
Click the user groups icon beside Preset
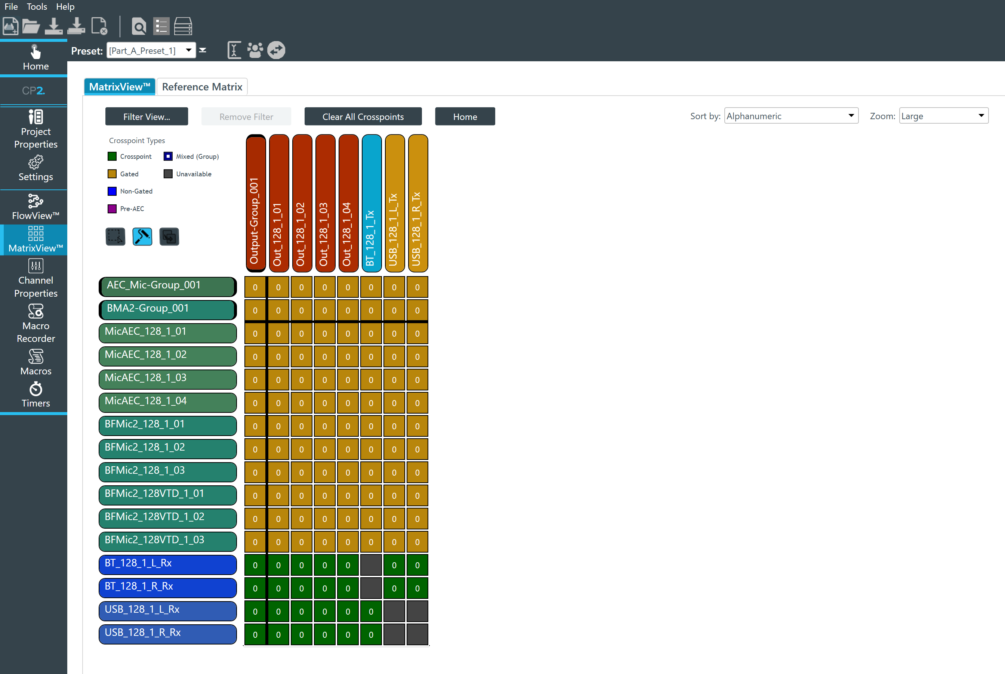(x=255, y=50)
